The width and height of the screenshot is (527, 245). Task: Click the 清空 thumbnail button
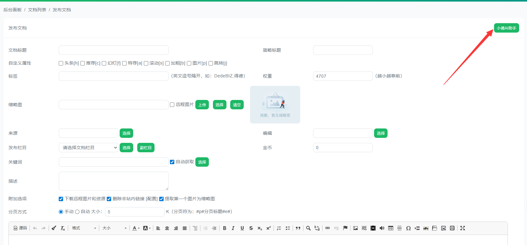pyautogui.click(x=237, y=105)
